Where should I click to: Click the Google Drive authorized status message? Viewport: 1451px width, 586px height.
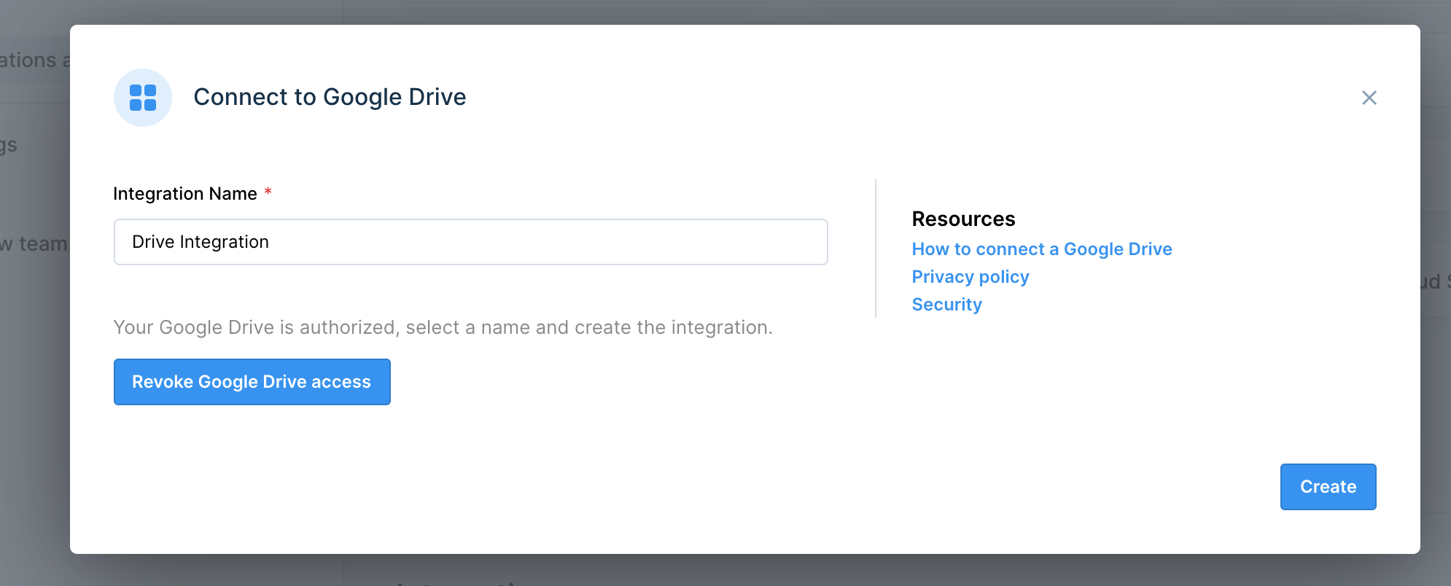tap(443, 327)
